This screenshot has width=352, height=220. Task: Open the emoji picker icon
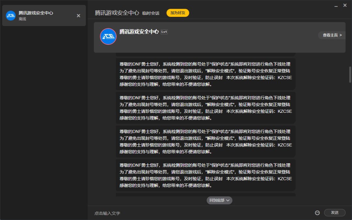[x=317, y=213]
